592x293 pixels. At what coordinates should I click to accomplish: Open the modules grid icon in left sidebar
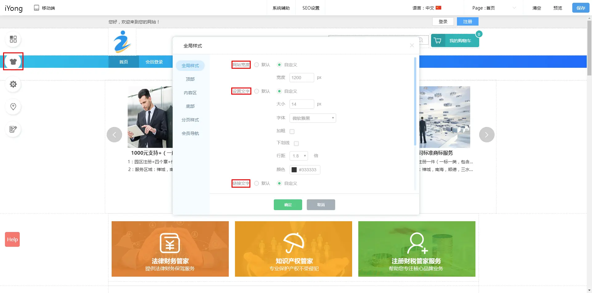point(13,39)
